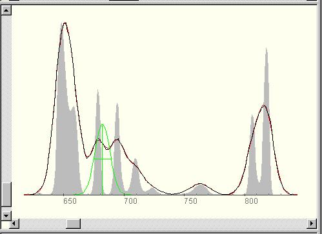Click the horizontal scrollbar right arrow
Image resolution: width=322 pixels, height=234 pixels.
click(312, 224)
